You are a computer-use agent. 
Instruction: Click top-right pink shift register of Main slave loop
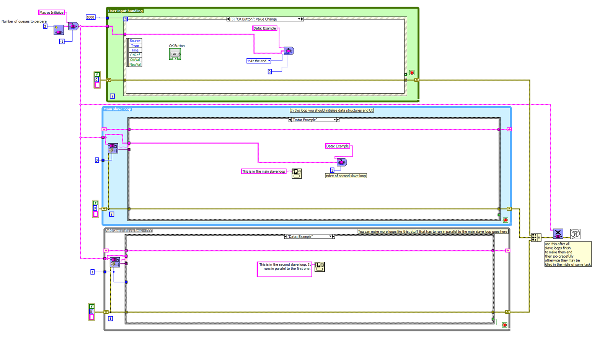(509, 129)
